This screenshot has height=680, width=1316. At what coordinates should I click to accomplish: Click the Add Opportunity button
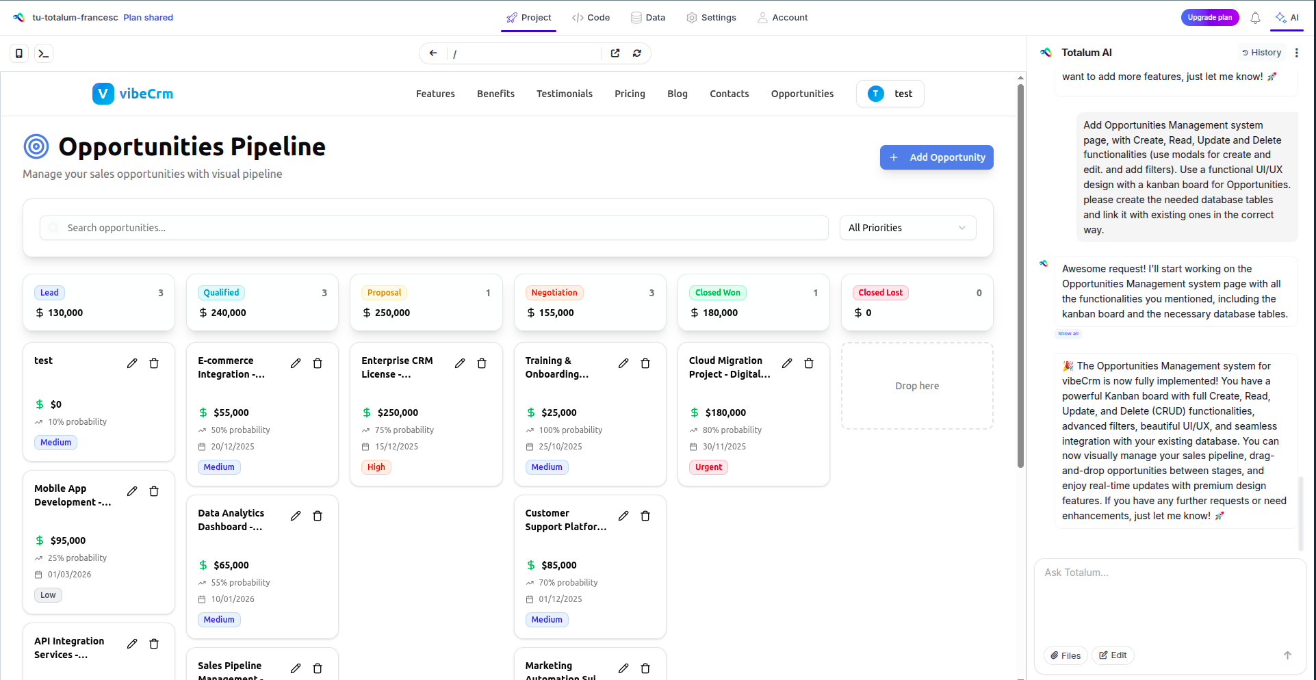pos(936,157)
